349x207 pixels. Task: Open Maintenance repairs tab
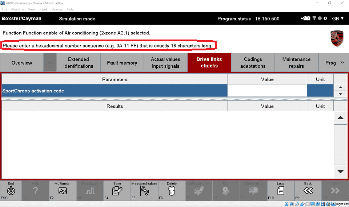tap(296, 63)
